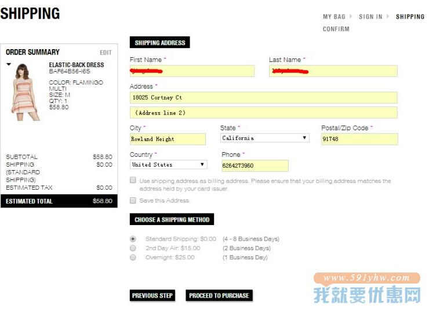
Task: Check the 'Save this Address' box
Action: tap(133, 200)
